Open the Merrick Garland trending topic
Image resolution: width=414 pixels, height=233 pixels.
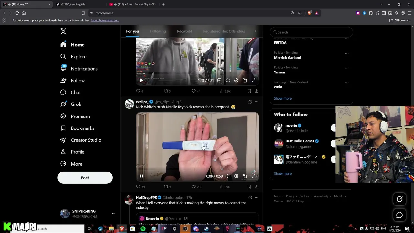[287, 58]
